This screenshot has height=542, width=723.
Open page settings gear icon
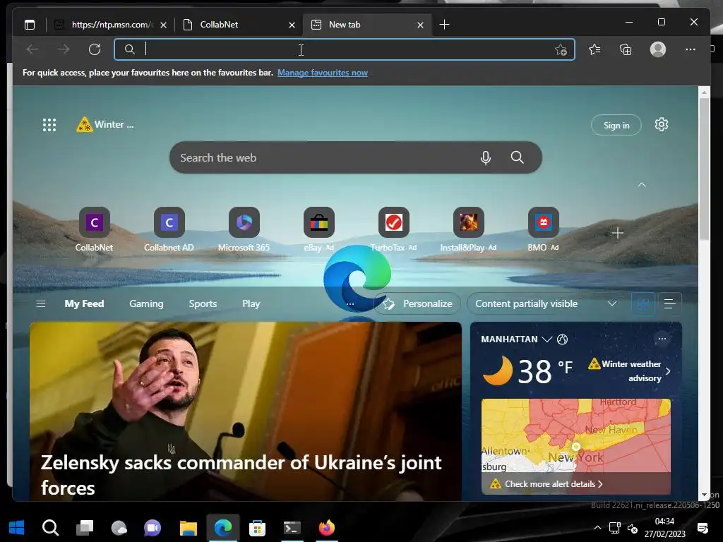coord(662,124)
